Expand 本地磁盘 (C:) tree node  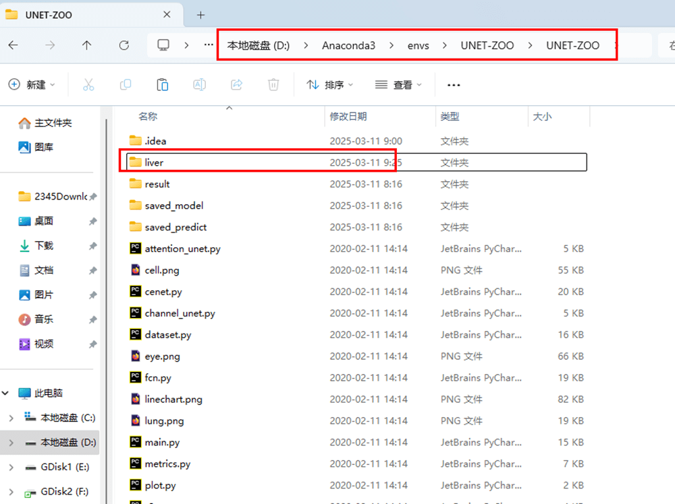(x=11, y=418)
